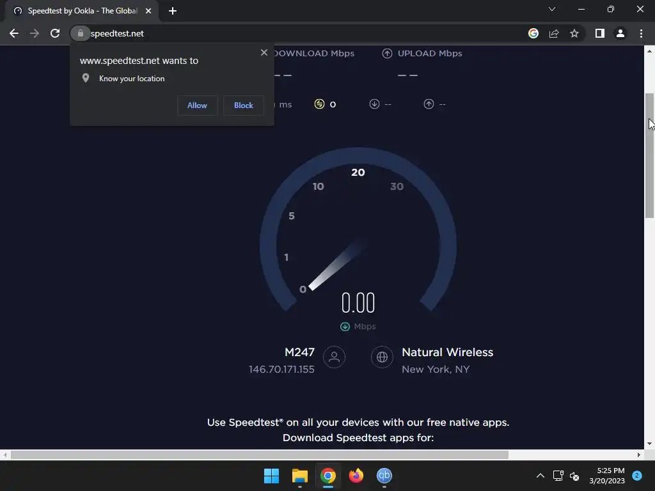The image size is (655, 491).
Task: Open the Google icon in address bar
Action: [533, 33]
